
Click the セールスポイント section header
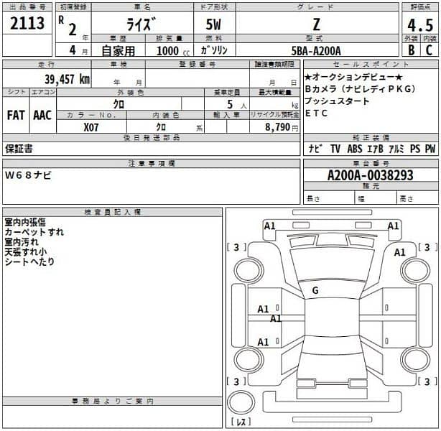371,64
